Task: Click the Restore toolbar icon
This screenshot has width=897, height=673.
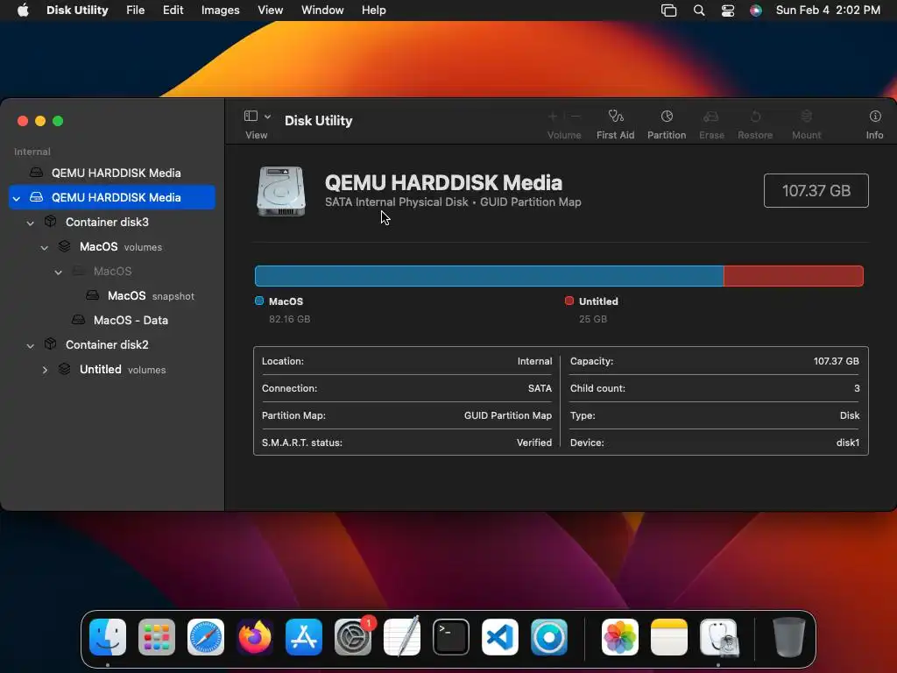Action: 755,117
